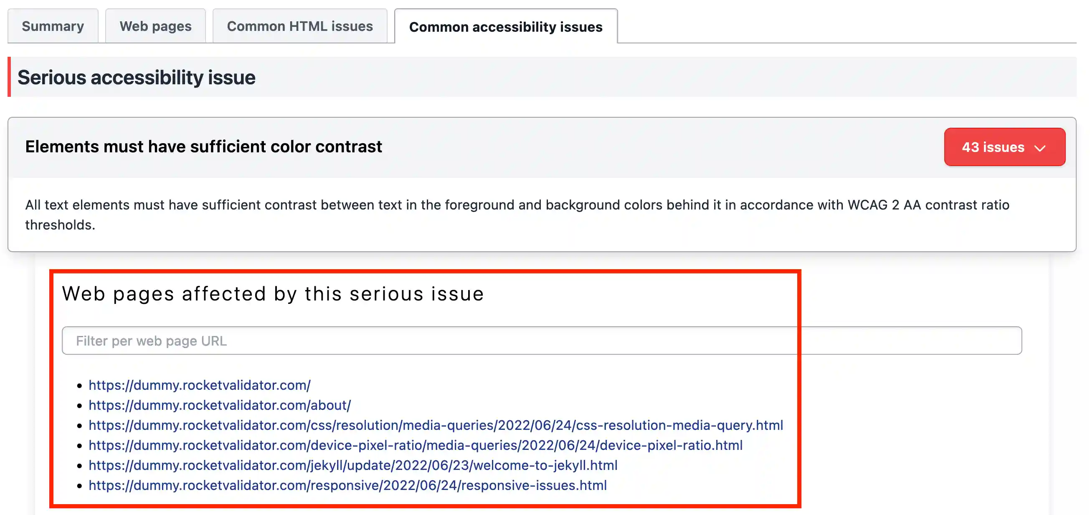Open the responsive-issues.html link
Screen dimensions: 1090x515
(x=347, y=485)
